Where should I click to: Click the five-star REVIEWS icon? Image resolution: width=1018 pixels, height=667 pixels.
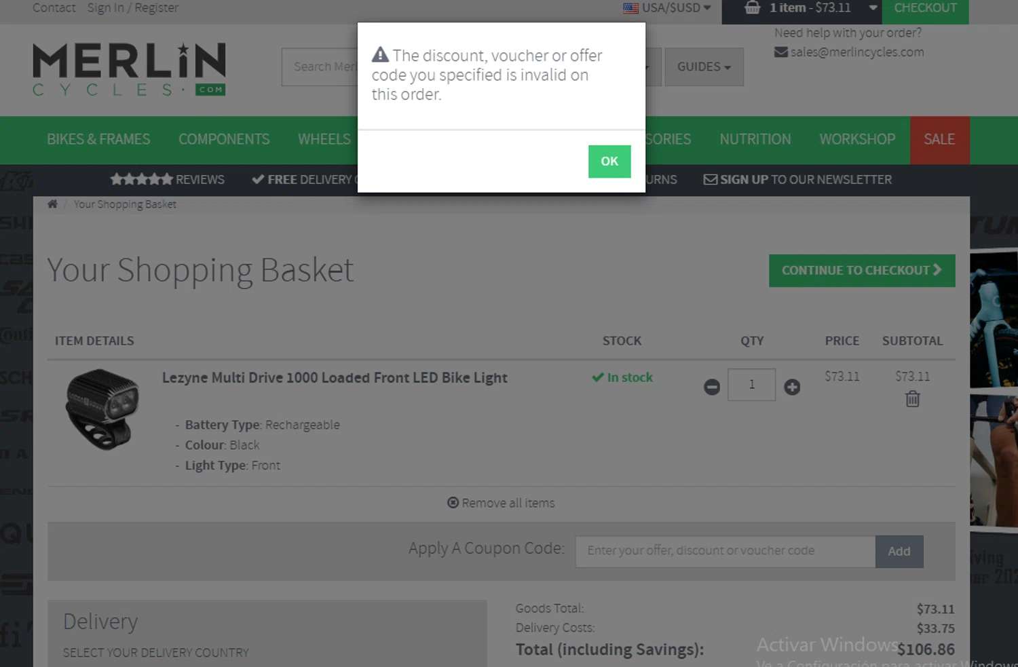[x=141, y=179]
